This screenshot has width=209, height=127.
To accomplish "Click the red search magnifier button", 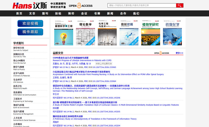I will coord(179,5).
